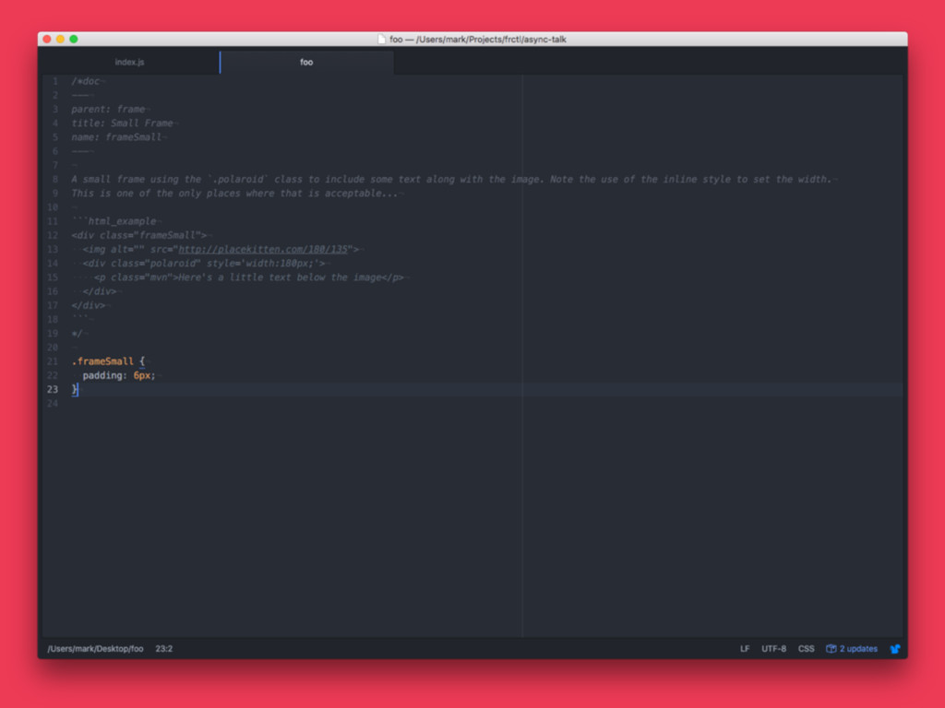Select the foo tab

(306, 62)
